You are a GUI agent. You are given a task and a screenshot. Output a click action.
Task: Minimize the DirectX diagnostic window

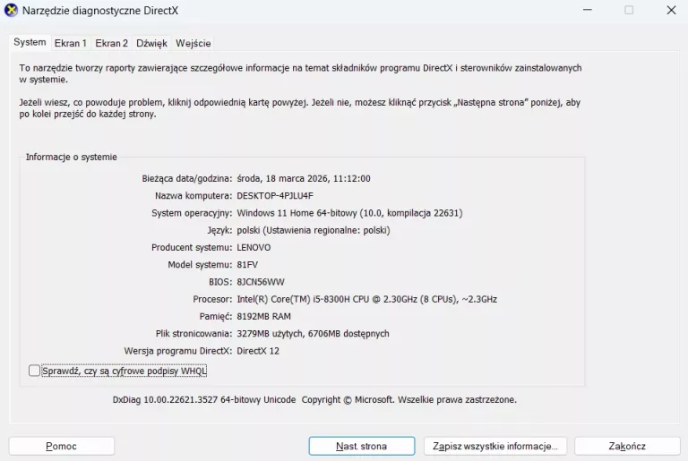click(x=587, y=11)
